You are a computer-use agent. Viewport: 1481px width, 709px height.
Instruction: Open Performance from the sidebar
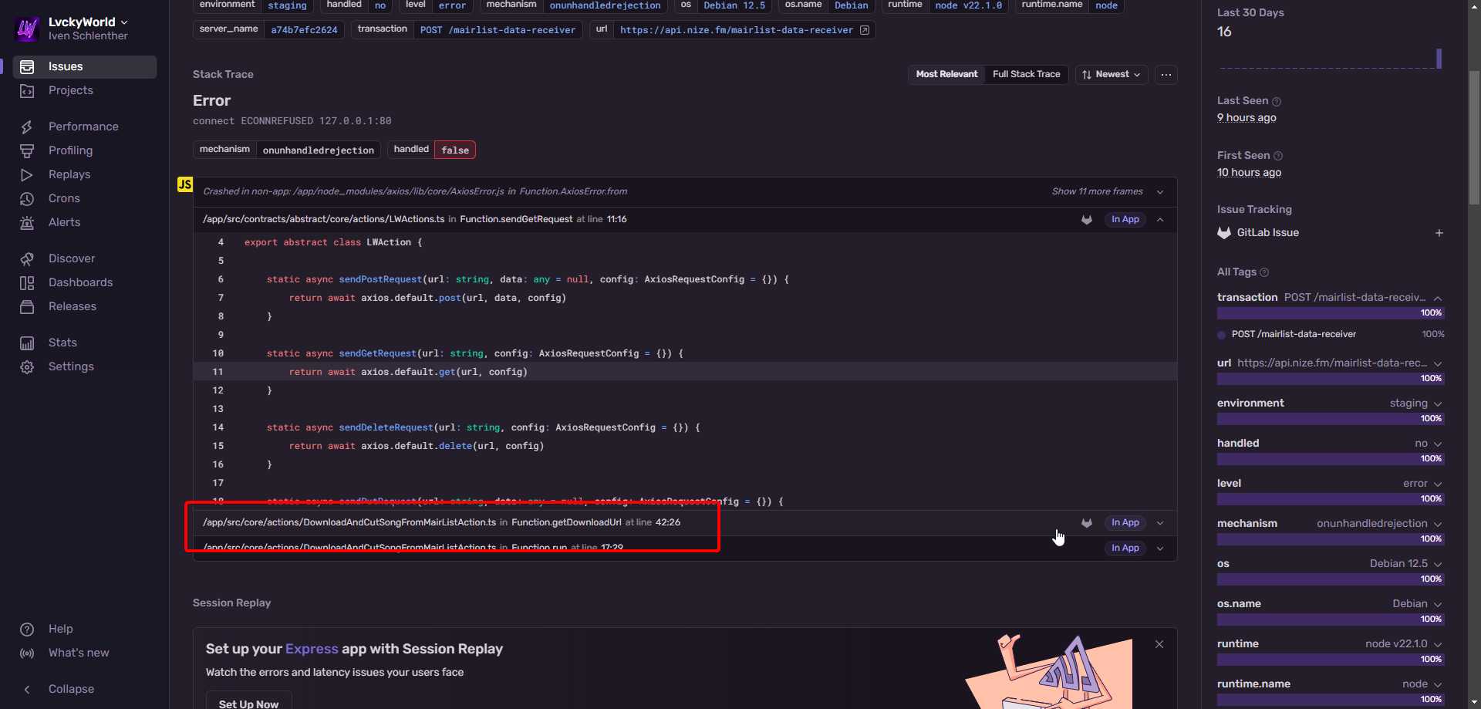83,127
